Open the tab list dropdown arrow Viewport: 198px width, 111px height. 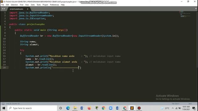click(x=196, y=9)
